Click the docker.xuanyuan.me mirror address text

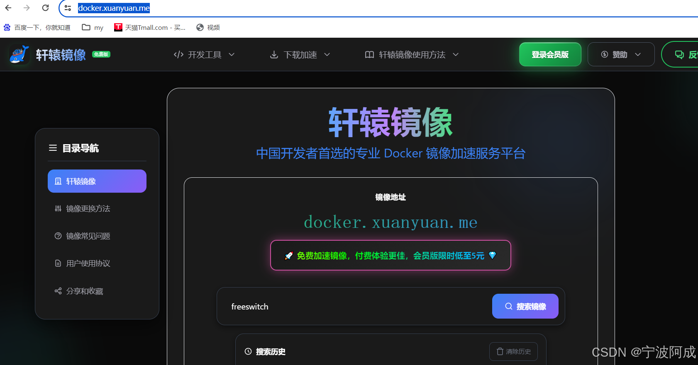pos(390,222)
